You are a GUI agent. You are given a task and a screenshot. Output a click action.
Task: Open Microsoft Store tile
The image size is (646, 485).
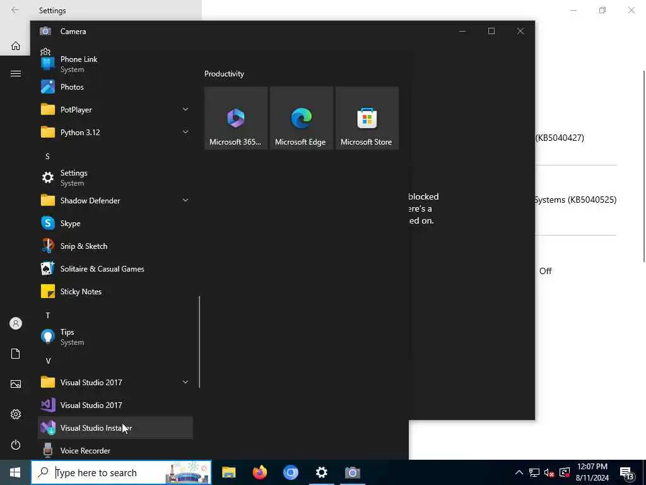[367, 118]
